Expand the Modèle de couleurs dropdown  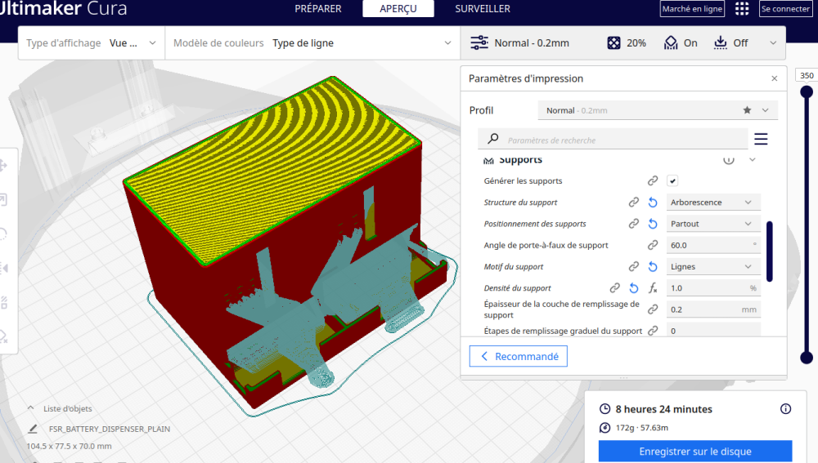tap(312, 42)
